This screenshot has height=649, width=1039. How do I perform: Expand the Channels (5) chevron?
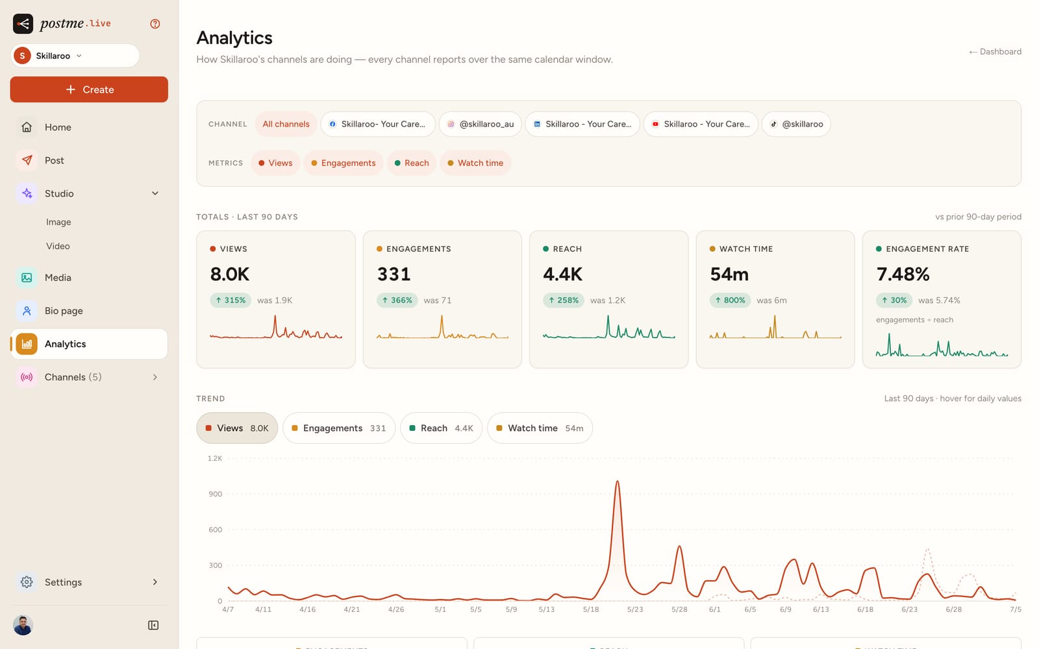(x=155, y=377)
